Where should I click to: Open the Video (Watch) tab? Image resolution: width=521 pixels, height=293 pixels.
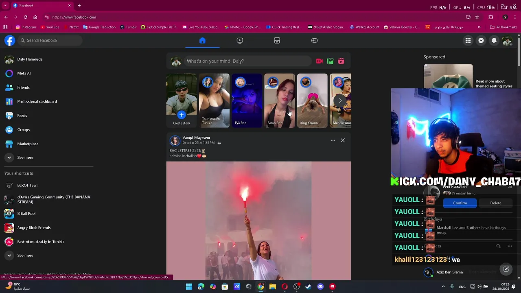(240, 40)
